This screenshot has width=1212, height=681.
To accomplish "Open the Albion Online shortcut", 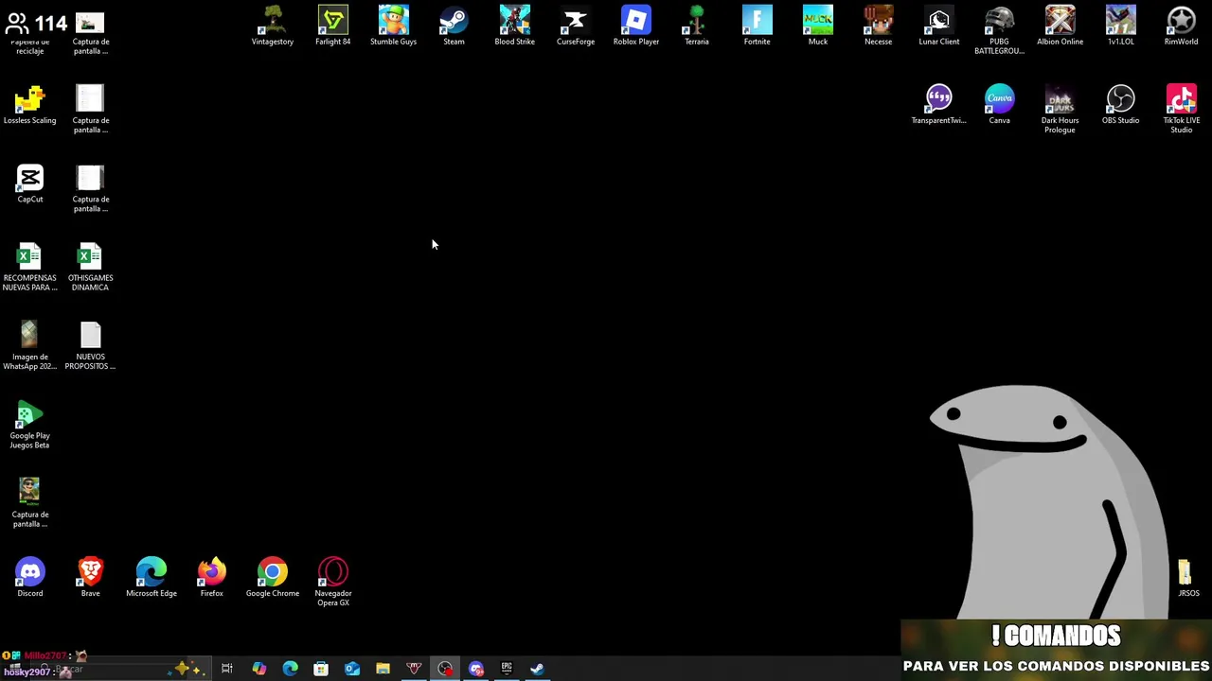I will tap(1060, 26).
